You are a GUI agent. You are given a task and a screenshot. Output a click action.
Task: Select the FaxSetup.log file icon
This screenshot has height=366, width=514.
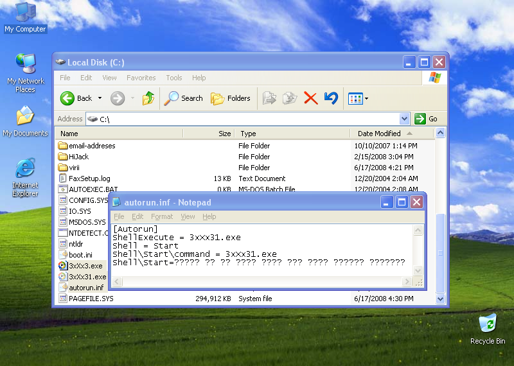pos(62,179)
